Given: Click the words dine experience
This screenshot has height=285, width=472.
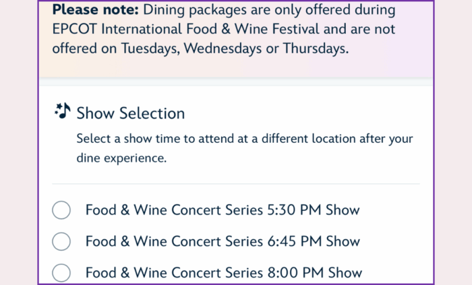Looking at the screenshot, I should 121,158.
